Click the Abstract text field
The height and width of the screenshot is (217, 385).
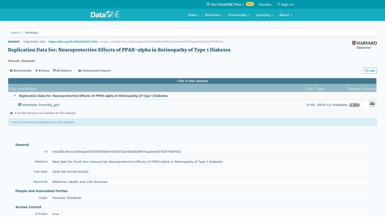click(x=210, y=162)
